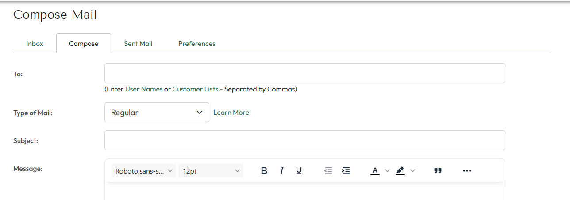Screen dimensions: 570x200
Task: Open the 12pt font size dropdown
Action: (x=211, y=171)
